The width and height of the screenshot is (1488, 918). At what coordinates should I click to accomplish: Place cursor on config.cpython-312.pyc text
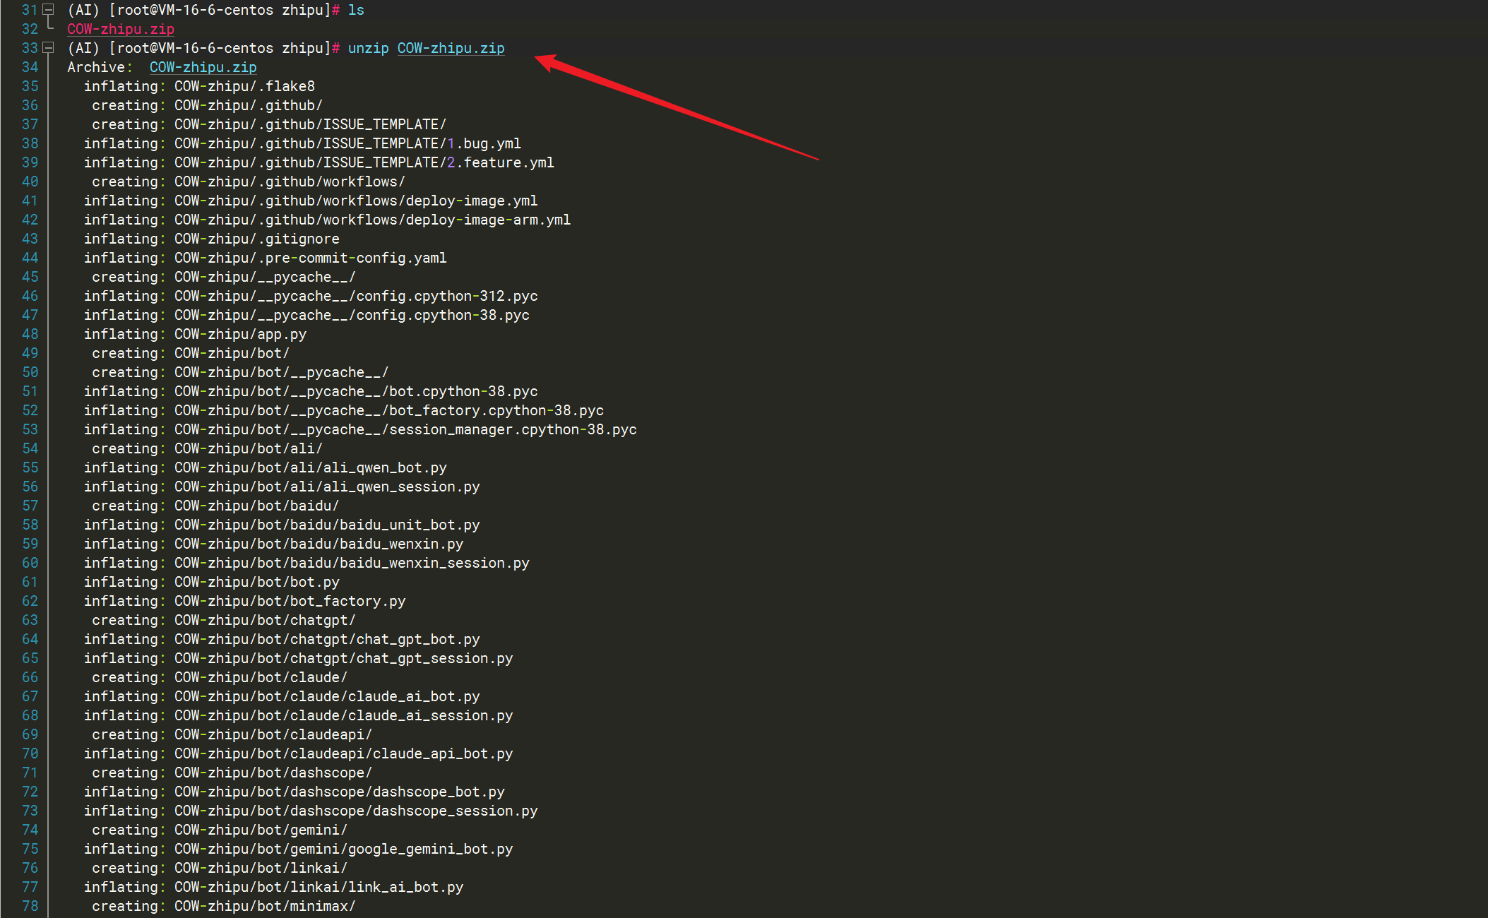click(x=446, y=296)
